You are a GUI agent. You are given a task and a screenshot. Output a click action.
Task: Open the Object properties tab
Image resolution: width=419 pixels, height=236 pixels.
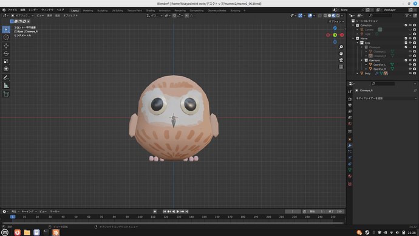point(350,139)
